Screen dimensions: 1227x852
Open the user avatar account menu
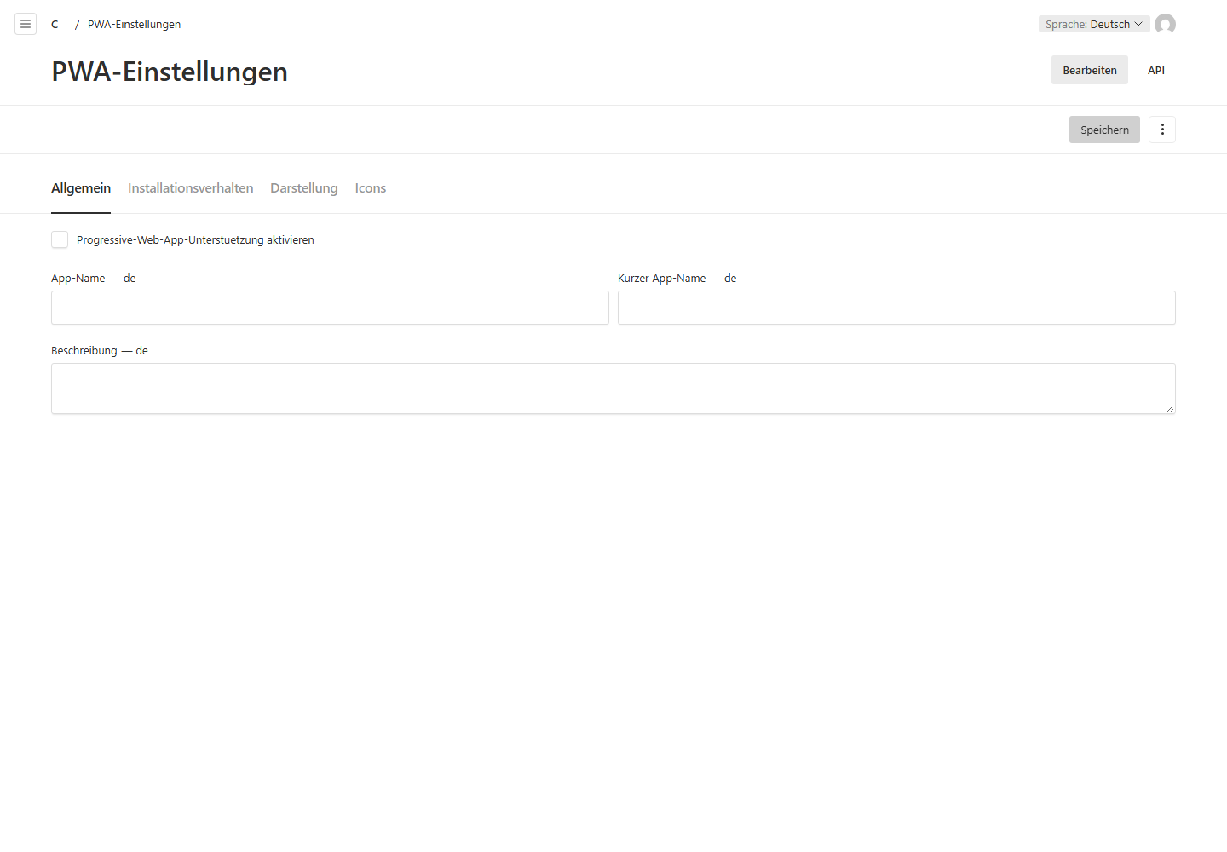1165,24
